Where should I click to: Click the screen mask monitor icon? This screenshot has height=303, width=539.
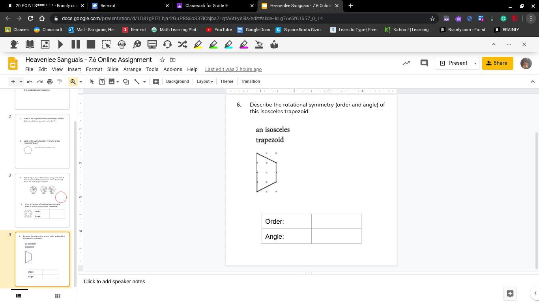click(x=152, y=45)
